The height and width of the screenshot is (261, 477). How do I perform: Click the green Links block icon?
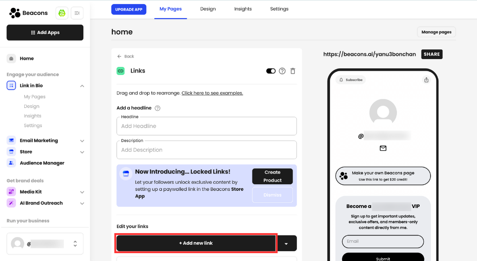[121, 71]
